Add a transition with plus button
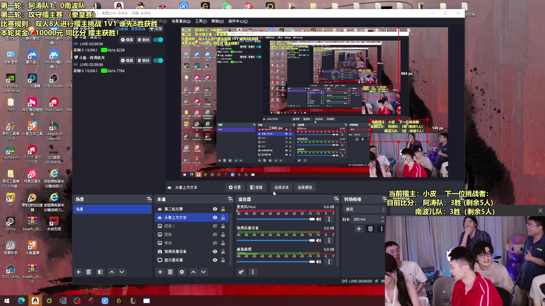This screenshot has width=545, height=306. click(359, 229)
